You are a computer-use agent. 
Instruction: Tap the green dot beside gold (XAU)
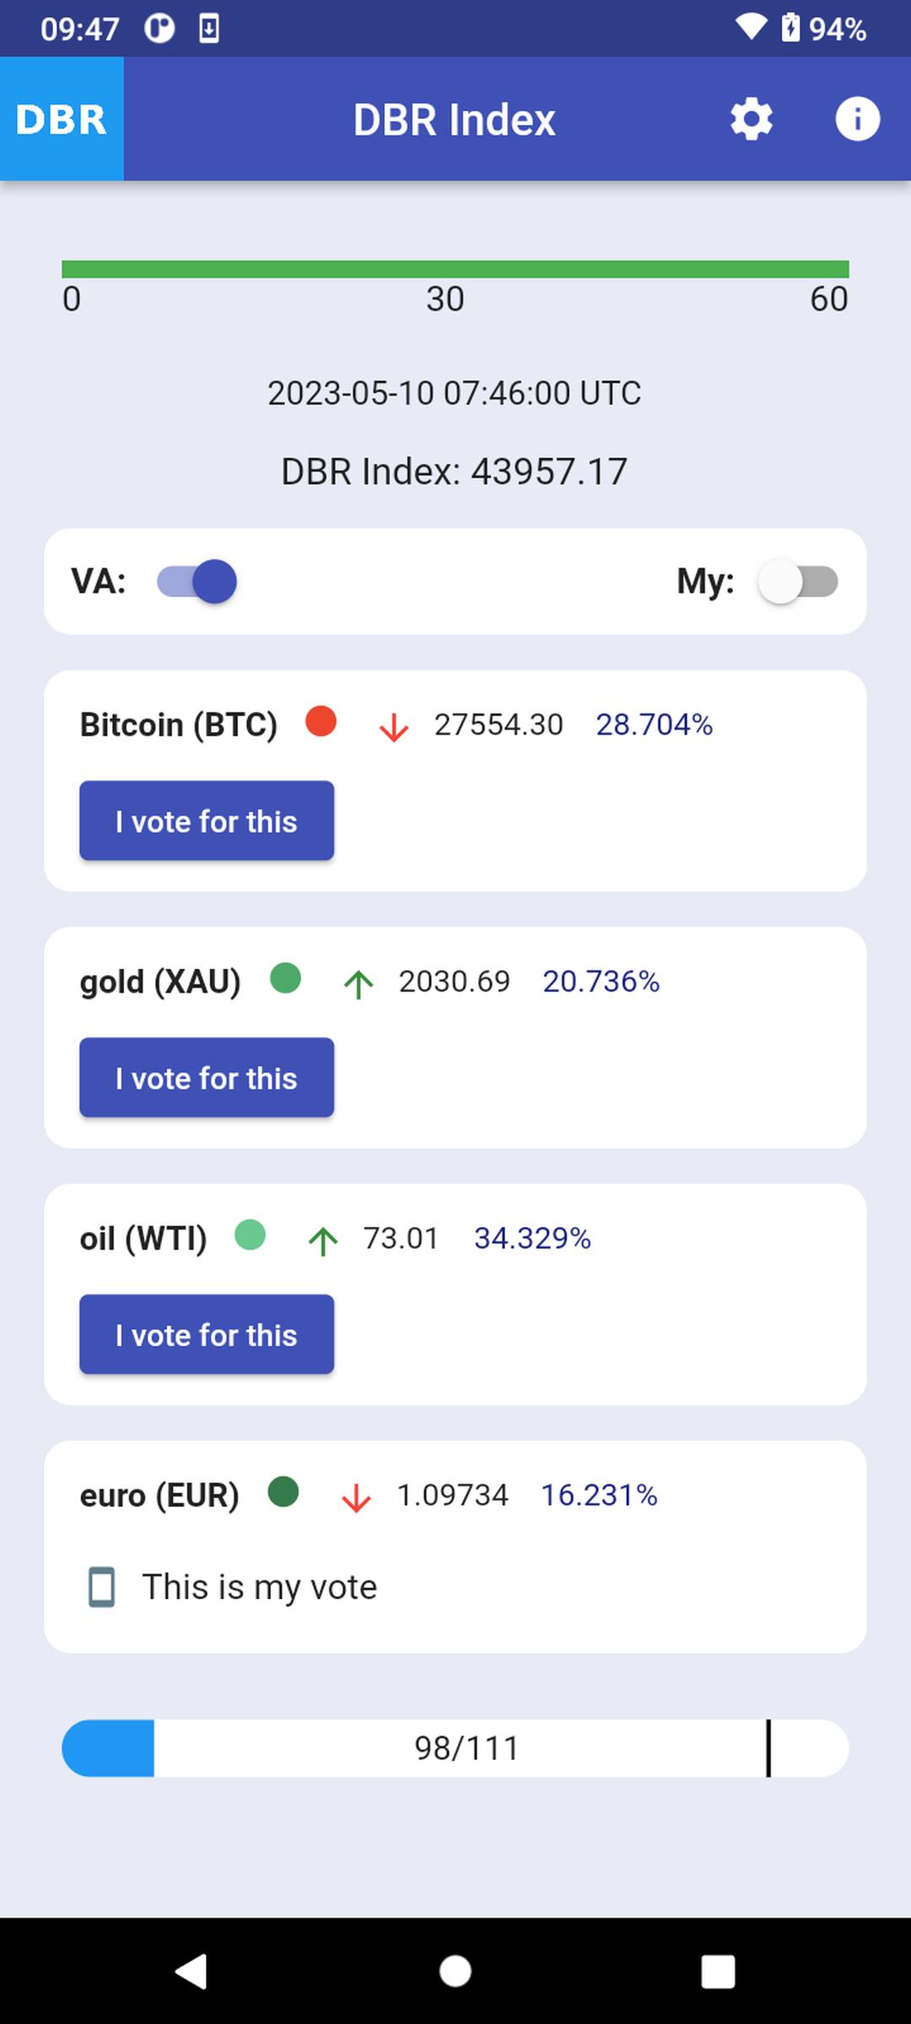[285, 978]
